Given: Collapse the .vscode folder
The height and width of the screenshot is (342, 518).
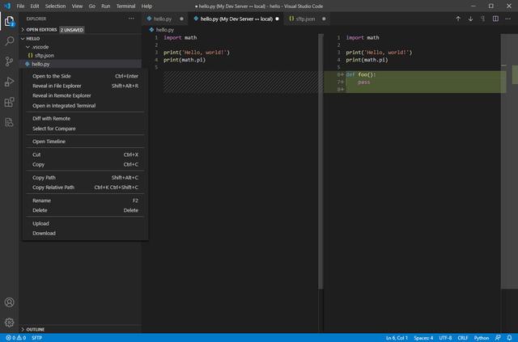Looking at the screenshot, I should [x=40, y=47].
